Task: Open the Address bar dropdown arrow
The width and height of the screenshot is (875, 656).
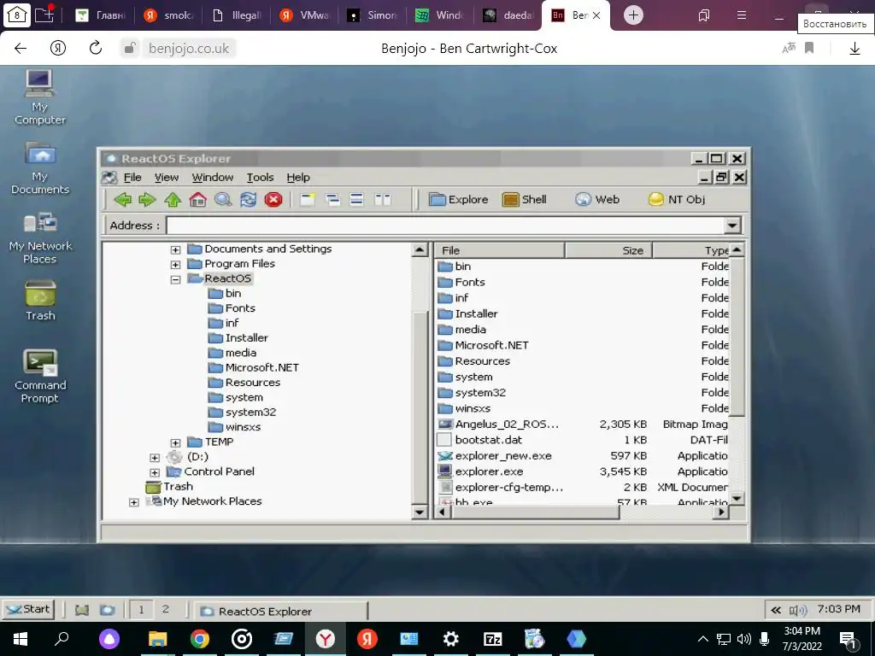Action: (732, 225)
